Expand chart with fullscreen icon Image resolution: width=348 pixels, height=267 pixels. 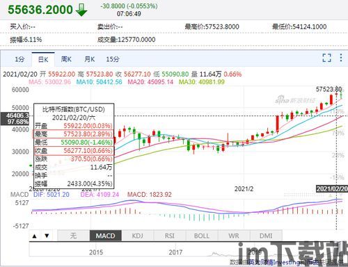coord(326,58)
